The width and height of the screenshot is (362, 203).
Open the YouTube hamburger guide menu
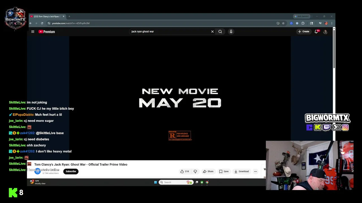point(33,32)
